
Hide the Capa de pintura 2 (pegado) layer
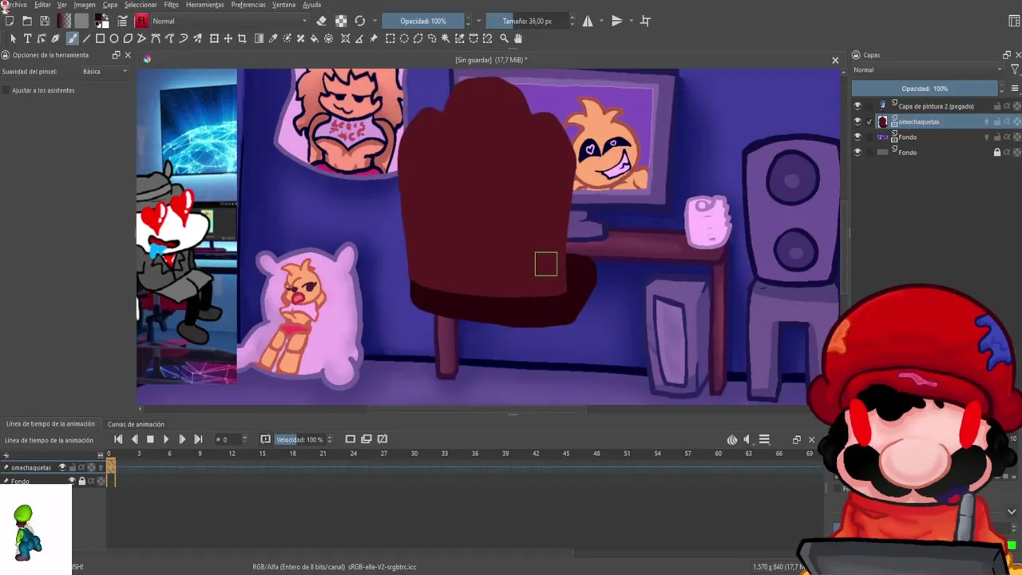click(858, 106)
